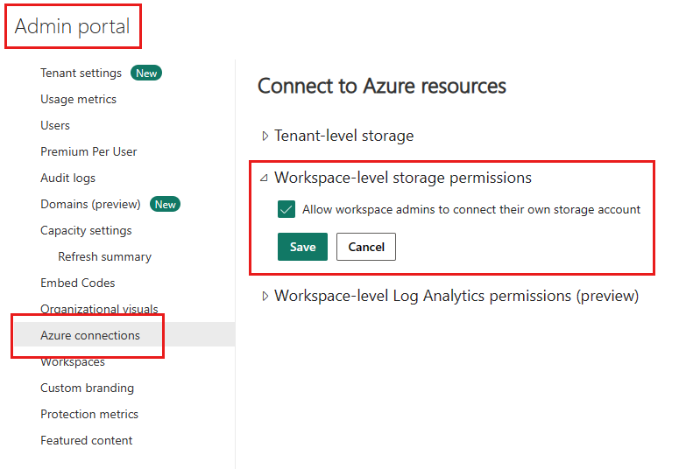Select Users in the admin menu

(x=55, y=125)
